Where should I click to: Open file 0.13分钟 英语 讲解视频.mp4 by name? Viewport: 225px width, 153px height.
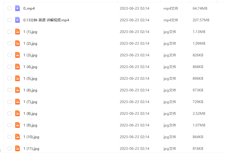click(x=46, y=20)
